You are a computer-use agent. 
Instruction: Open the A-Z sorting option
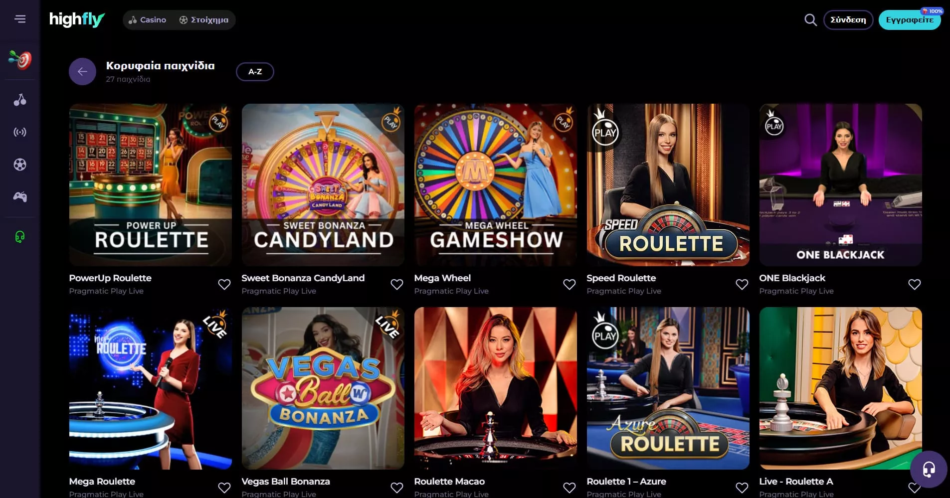255,72
